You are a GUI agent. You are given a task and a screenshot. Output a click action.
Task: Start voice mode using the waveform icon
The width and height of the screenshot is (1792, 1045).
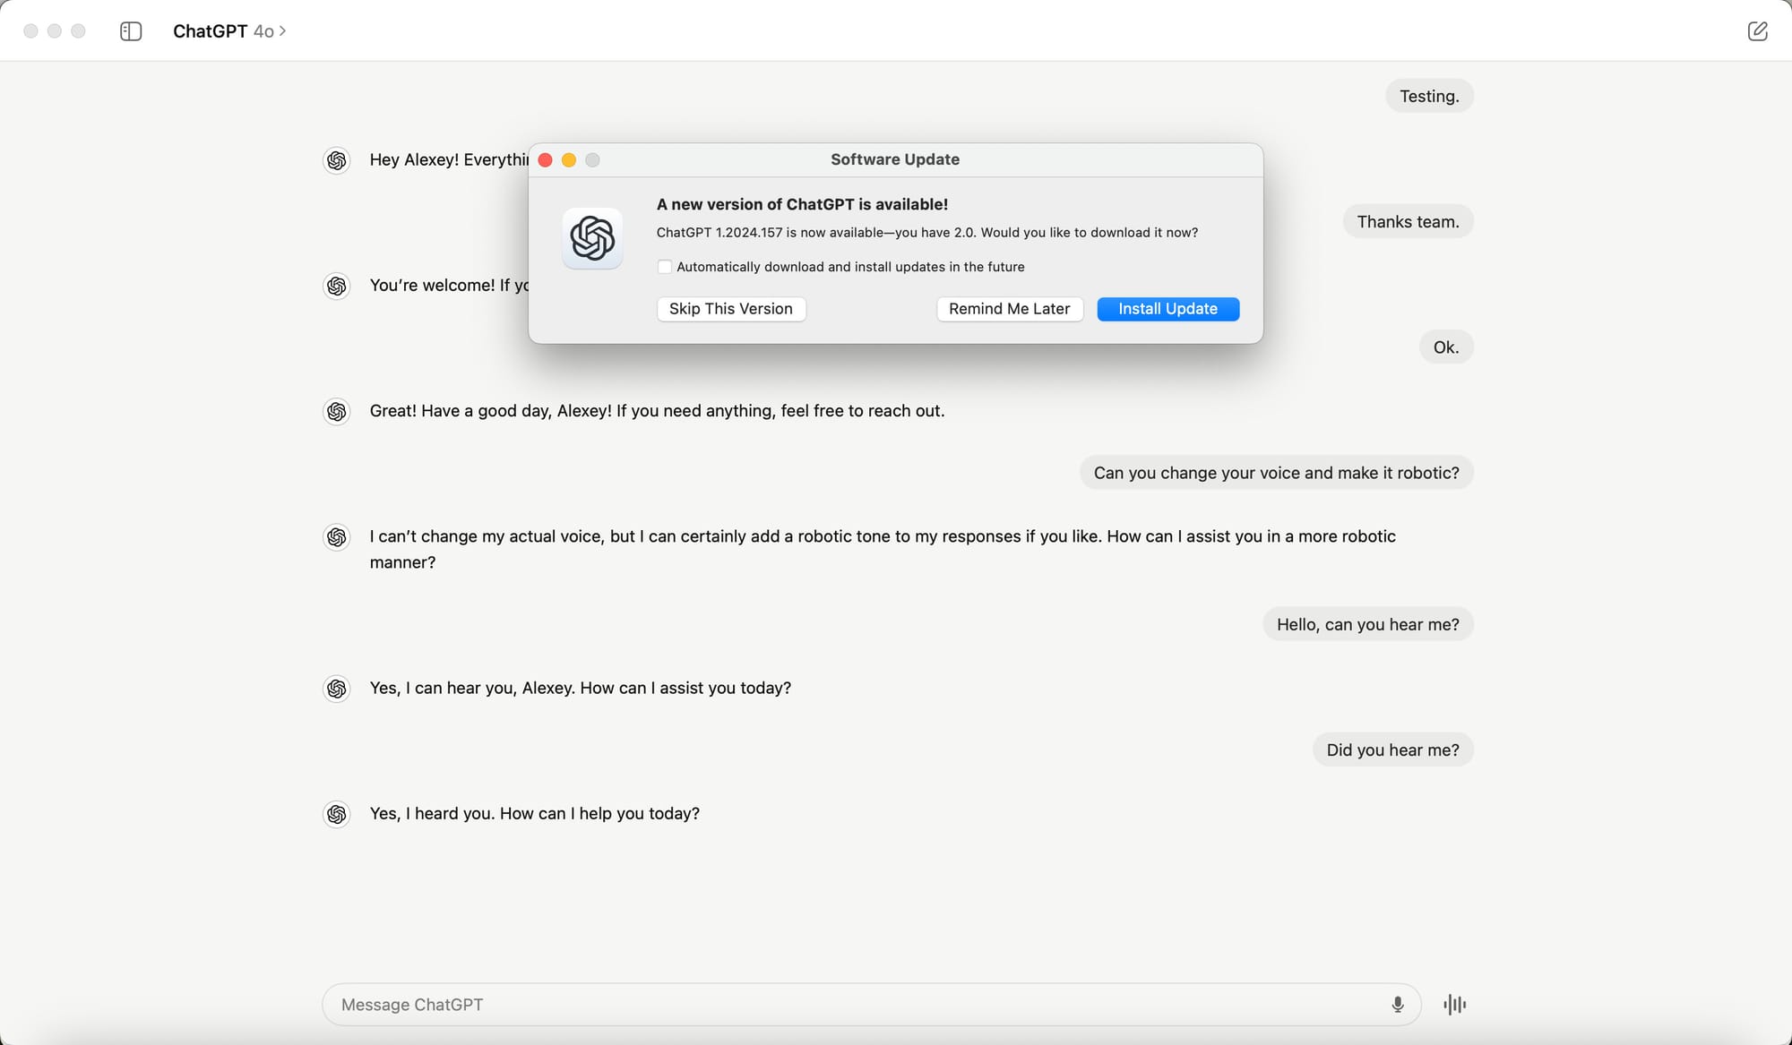(1453, 1004)
